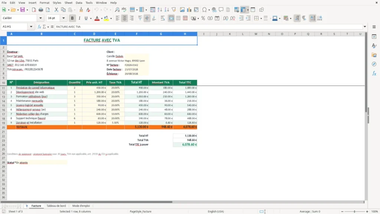Click the Save document icon
Viewport: 380px width, 214px height.
coord(23,10)
